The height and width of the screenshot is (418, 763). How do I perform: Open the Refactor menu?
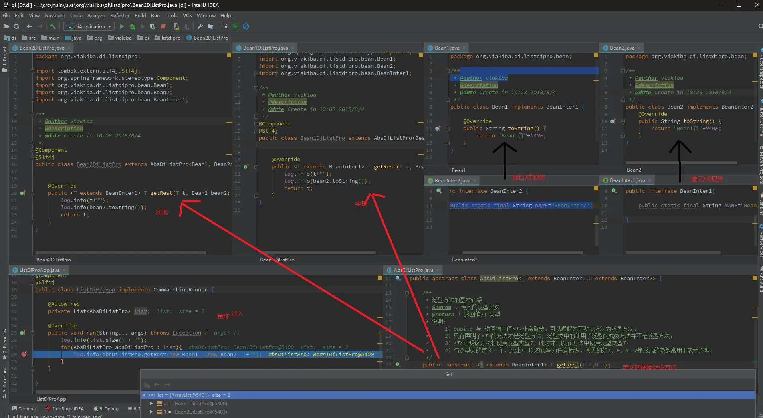coord(120,16)
